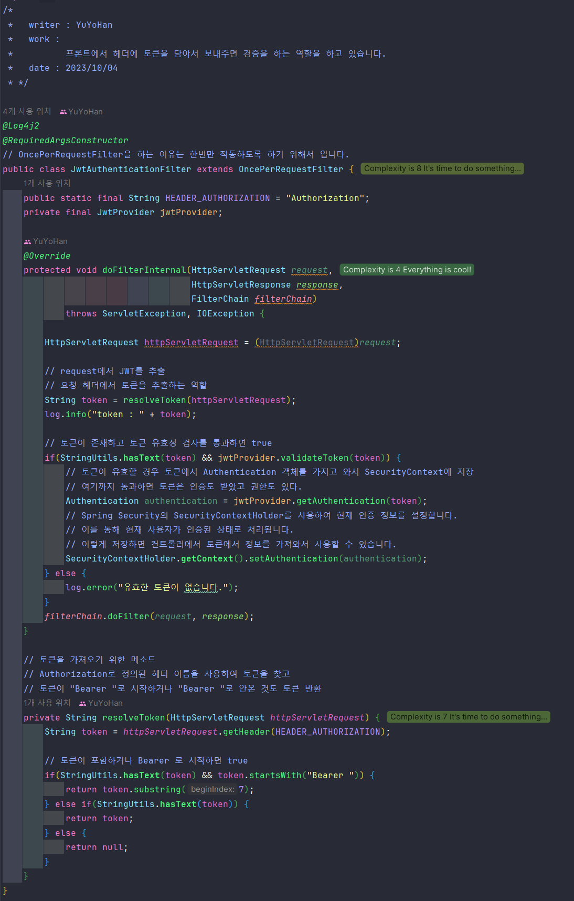The height and width of the screenshot is (901, 574).
Task: Click the @Override annotation
Action: pyautogui.click(x=47, y=256)
